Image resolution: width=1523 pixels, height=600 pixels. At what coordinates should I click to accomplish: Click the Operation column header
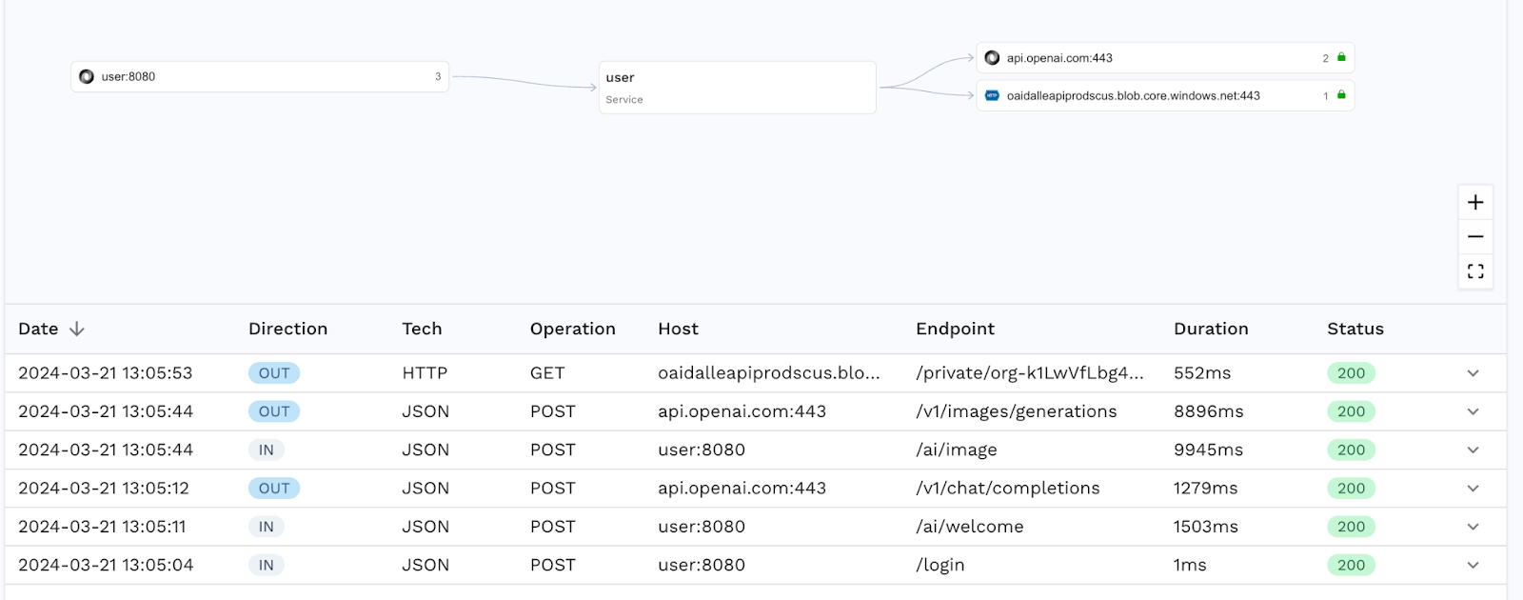click(x=573, y=329)
